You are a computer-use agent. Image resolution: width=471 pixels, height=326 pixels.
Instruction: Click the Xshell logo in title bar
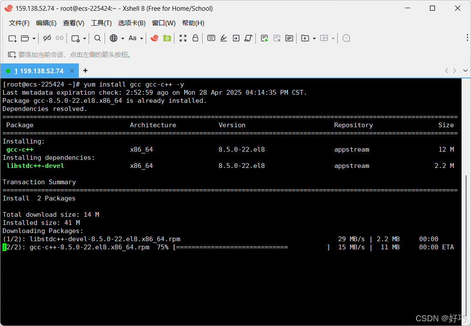tap(9, 9)
